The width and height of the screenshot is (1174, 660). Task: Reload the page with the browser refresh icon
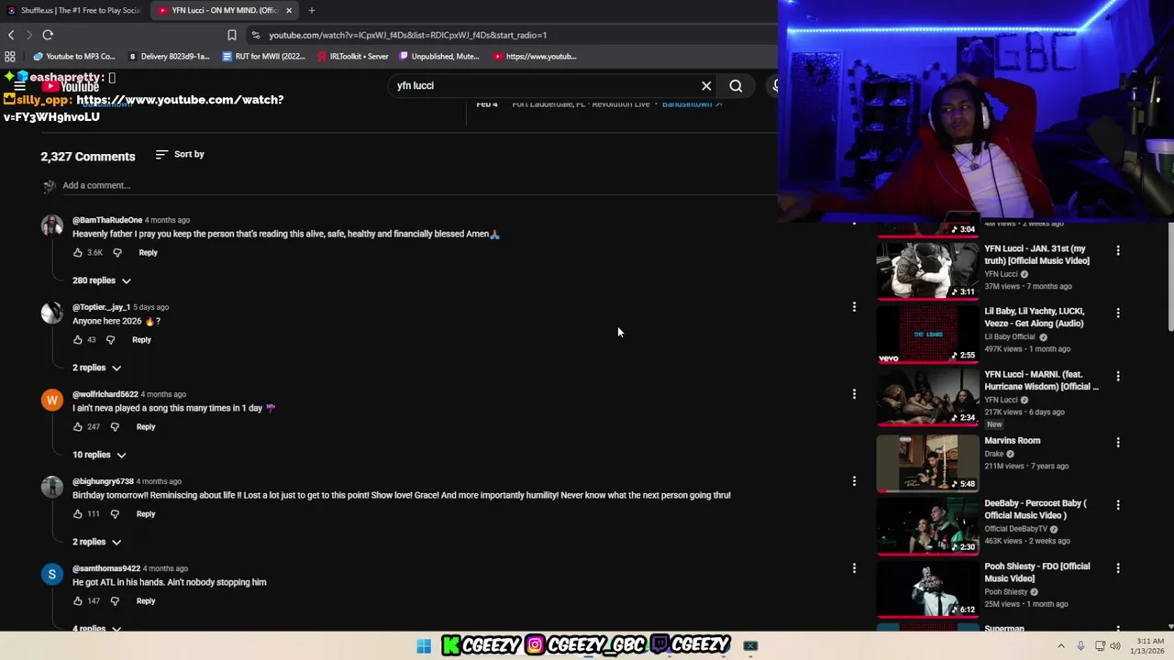point(48,35)
